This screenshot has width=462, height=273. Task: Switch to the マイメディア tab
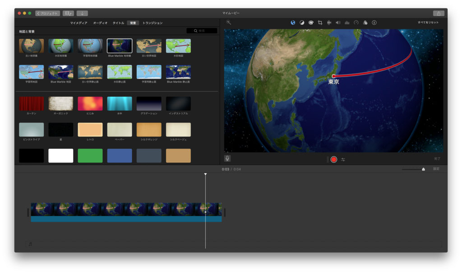pyautogui.click(x=79, y=23)
